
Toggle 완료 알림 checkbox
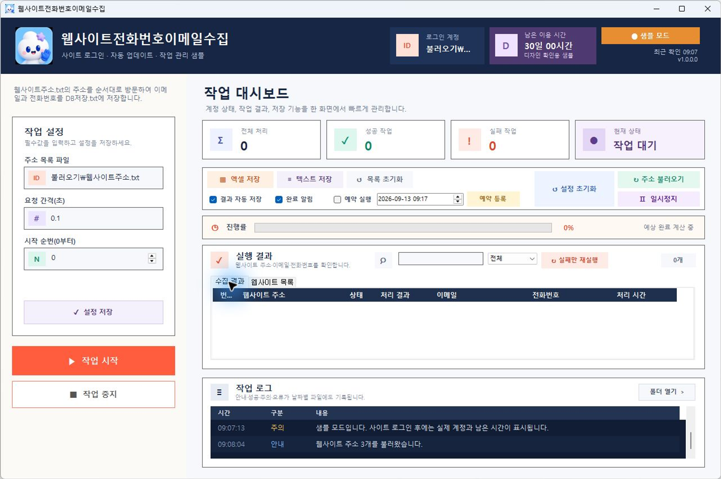(x=279, y=199)
